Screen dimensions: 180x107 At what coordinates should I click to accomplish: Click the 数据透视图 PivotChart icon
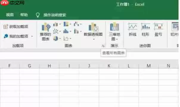[93, 27]
